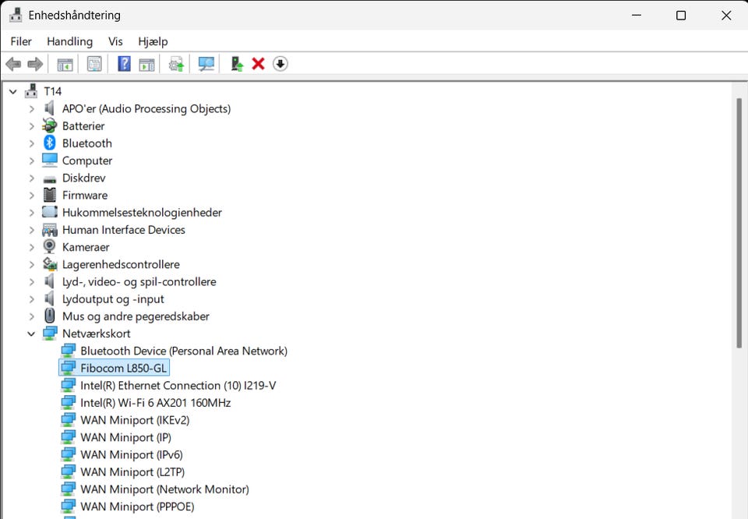Viewport: 748px width, 519px height.
Task: Close the Enhedshåndtering window
Action: [726, 16]
